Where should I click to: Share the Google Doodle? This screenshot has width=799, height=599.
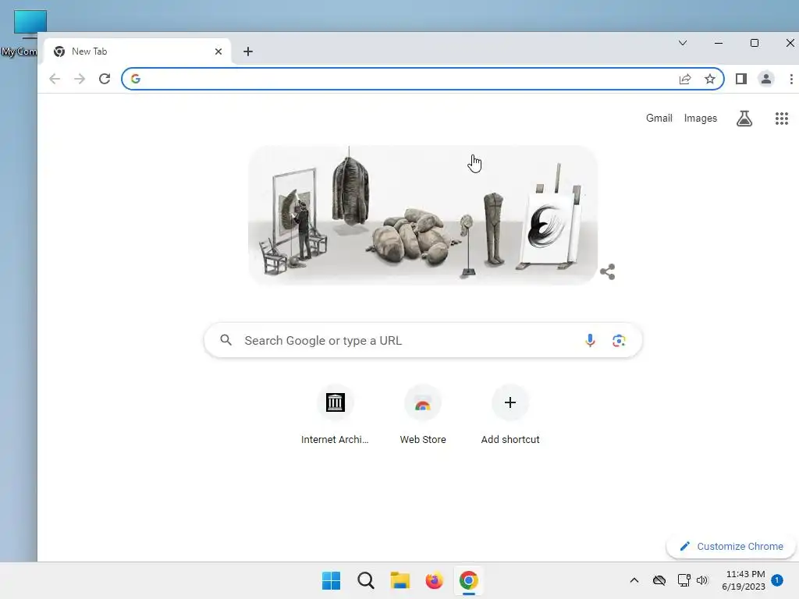point(607,272)
